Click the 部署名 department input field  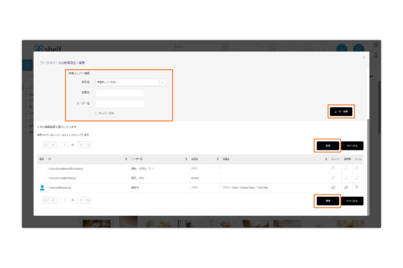(x=120, y=93)
